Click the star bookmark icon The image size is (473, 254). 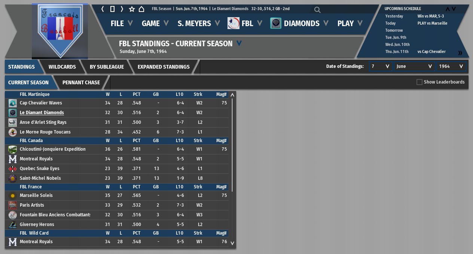[132, 9]
